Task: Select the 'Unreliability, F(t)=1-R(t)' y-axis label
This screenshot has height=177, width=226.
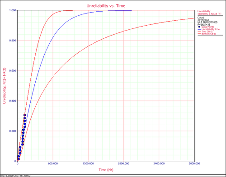Action: [x=5, y=86]
